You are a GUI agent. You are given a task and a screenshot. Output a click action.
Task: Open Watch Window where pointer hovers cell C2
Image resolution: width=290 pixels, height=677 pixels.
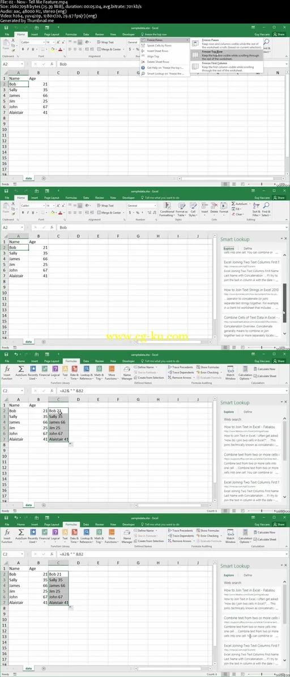pos(231,373)
